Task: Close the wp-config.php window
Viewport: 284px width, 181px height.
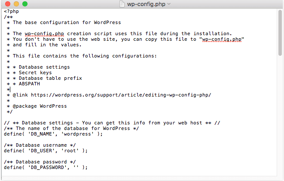Action: point(6,4)
